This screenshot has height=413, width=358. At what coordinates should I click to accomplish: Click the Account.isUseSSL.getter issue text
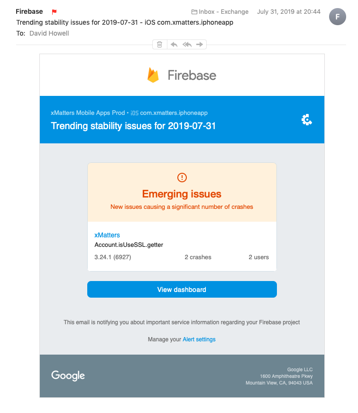coord(129,245)
